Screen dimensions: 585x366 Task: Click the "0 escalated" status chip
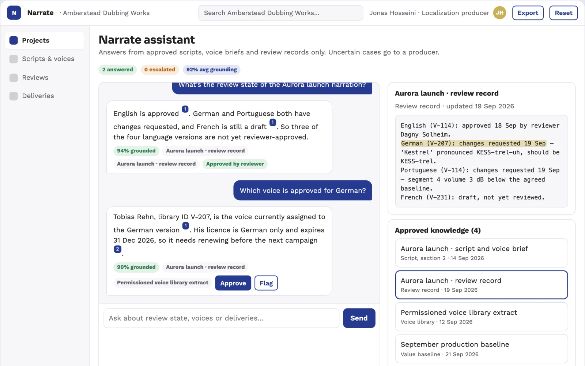(x=160, y=70)
